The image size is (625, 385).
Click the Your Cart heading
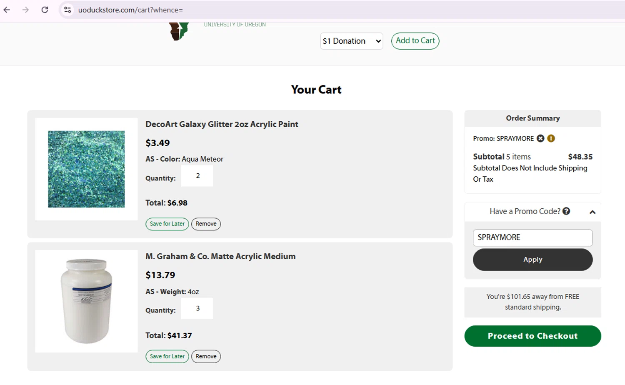tap(316, 90)
